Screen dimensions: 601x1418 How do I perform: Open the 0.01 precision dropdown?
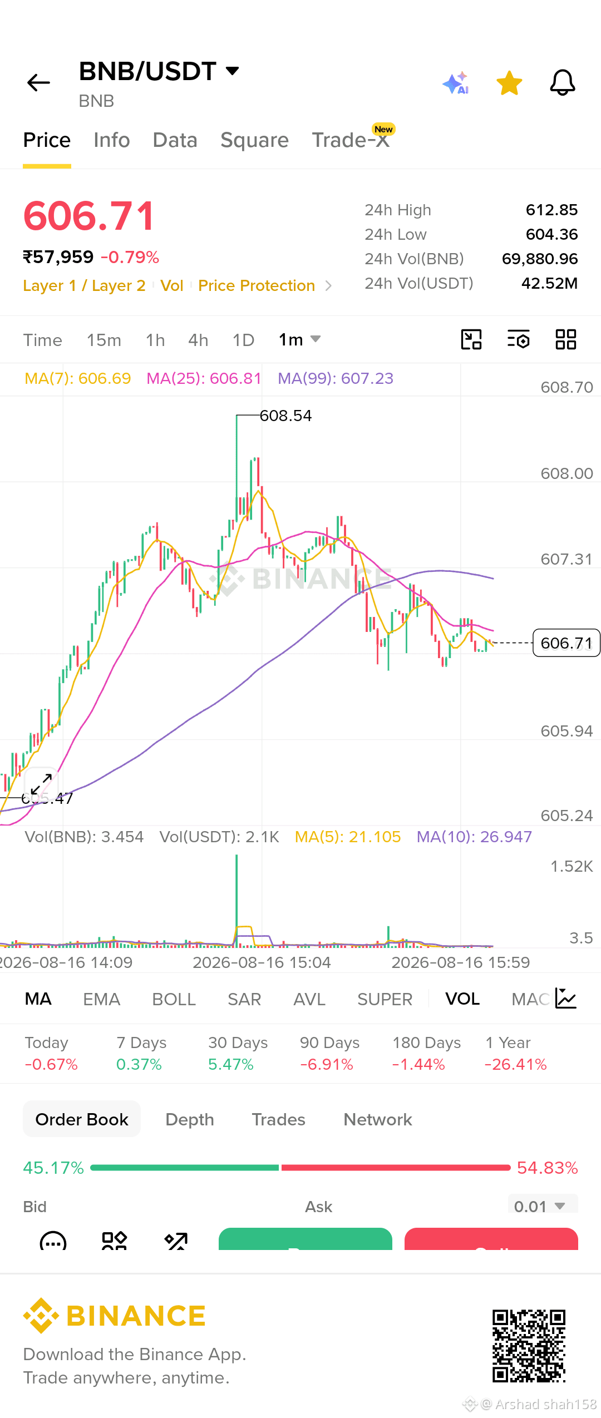pos(543,1204)
